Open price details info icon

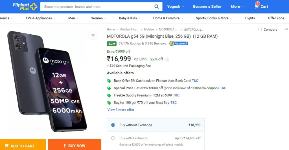pos(167,59)
